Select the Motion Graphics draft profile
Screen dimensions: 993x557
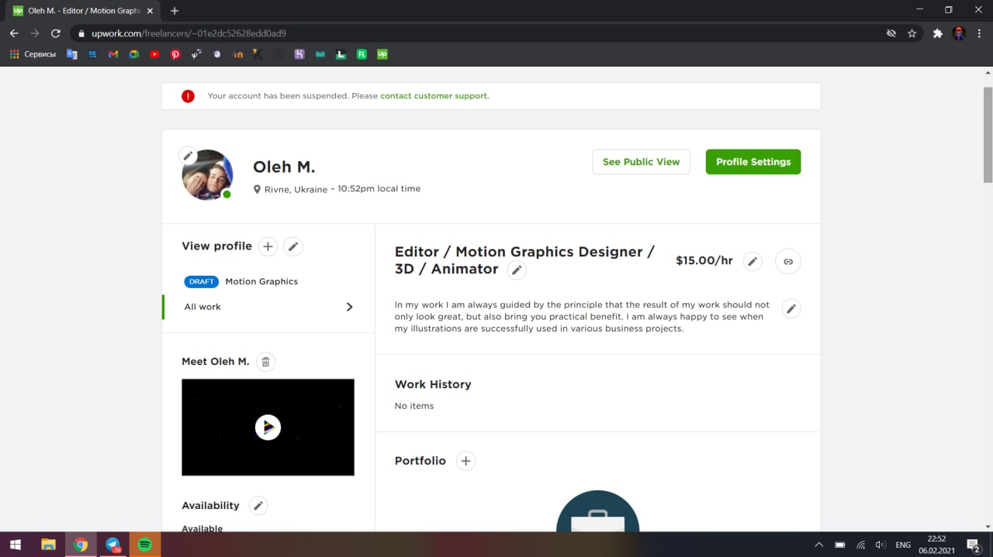click(x=261, y=281)
